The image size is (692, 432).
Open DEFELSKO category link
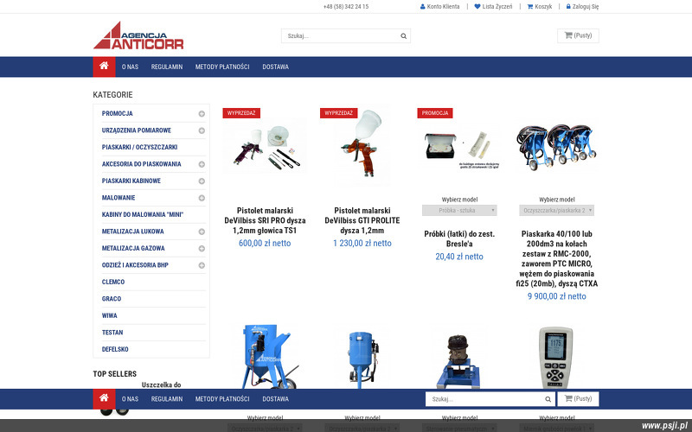point(115,349)
